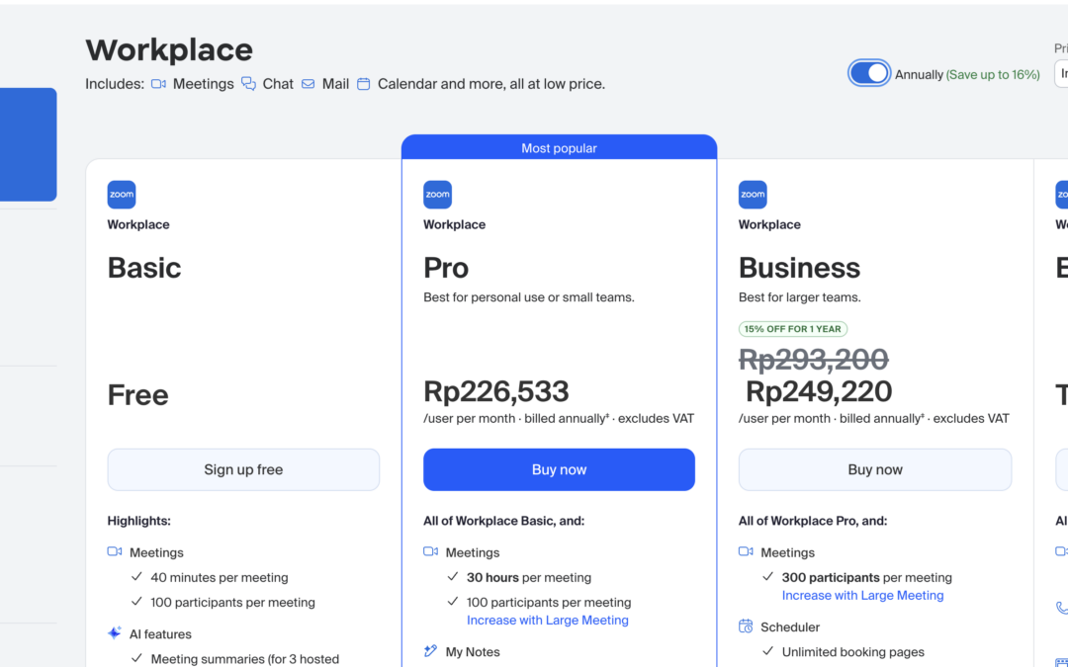This screenshot has width=1068, height=667.
Task: Click Unlimited booking pages text
Action: tap(853, 651)
